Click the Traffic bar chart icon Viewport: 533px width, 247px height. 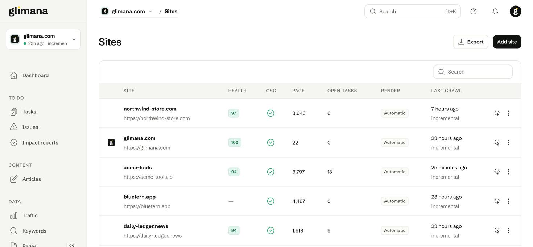pos(14,215)
